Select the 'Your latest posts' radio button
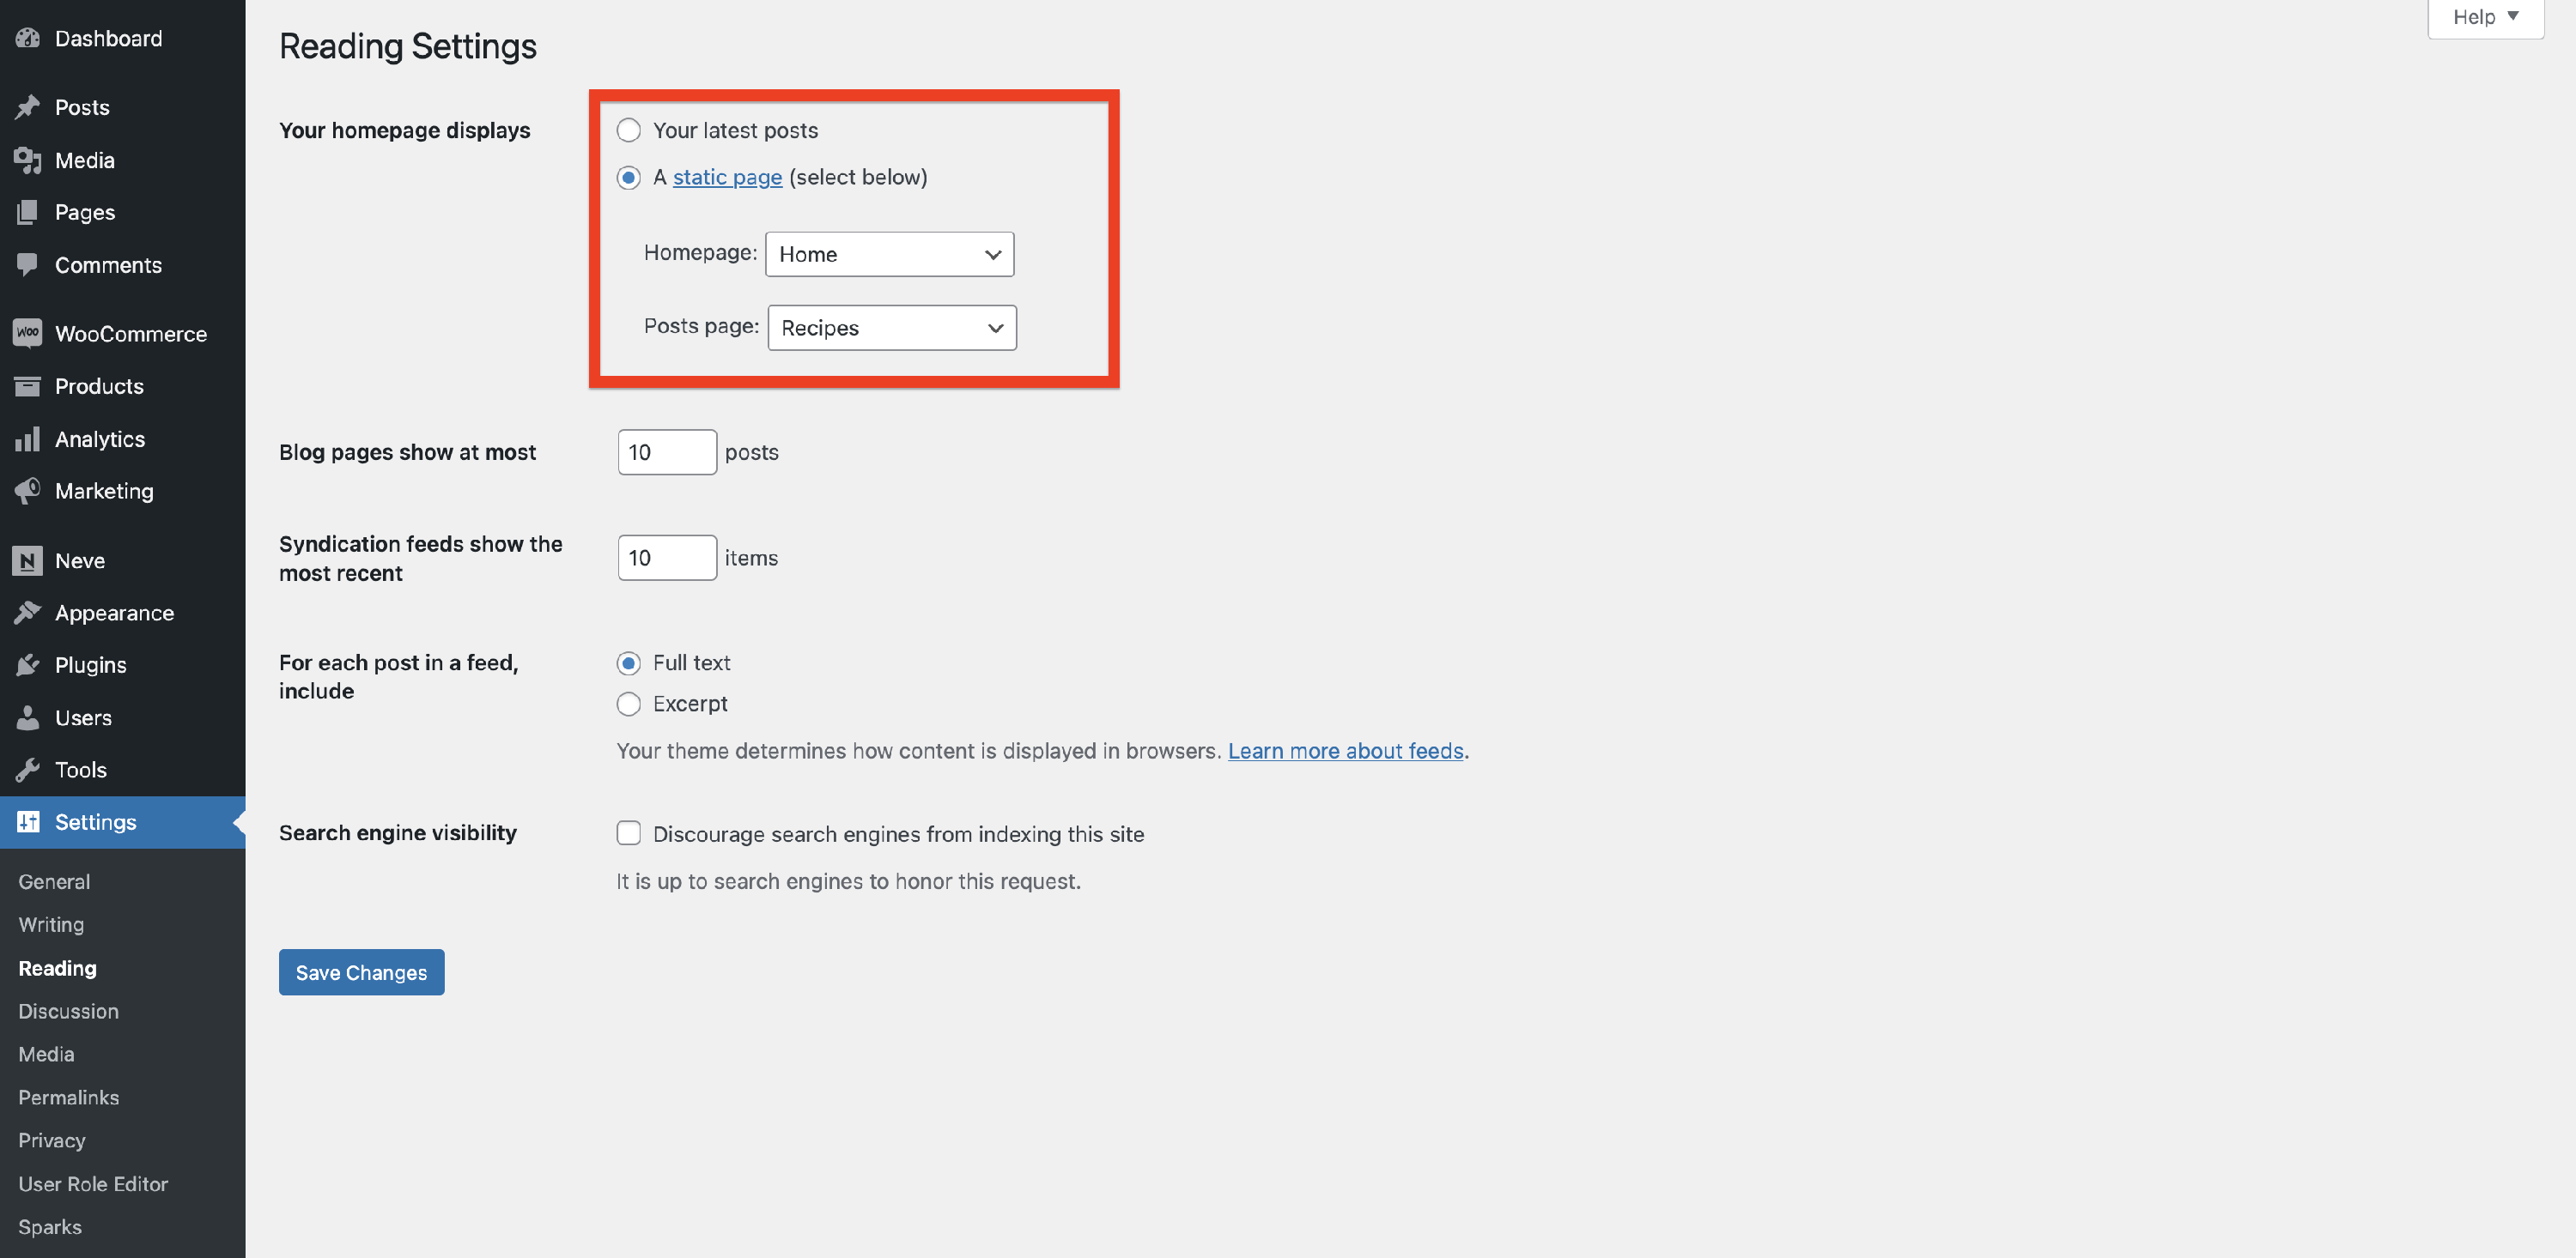2576x1258 pixels. pos(628,131)
